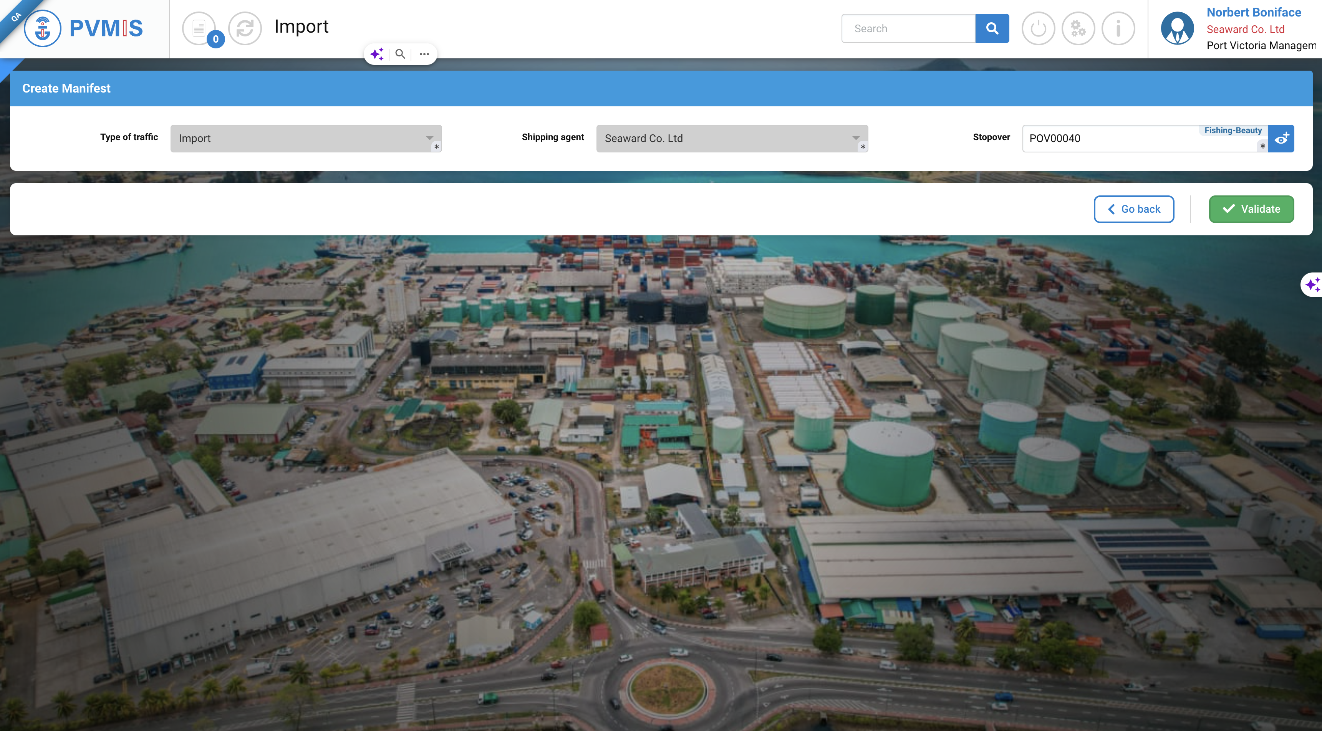Click the power logout icon
This screenshot has height=731, width=1322.
(x=1038, y=29)
